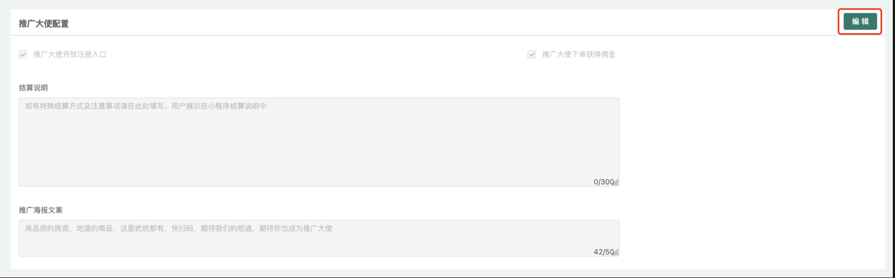The image size is (895, 278).
Task: Click the 推广大使下单获得佣金 label text
Action: [579, 54]
